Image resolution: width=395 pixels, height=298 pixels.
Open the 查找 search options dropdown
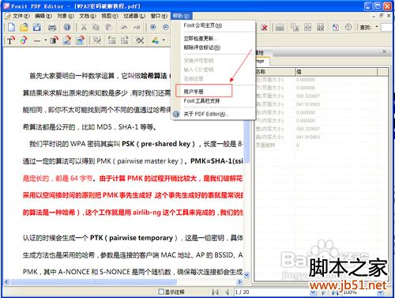coord(377,27)
